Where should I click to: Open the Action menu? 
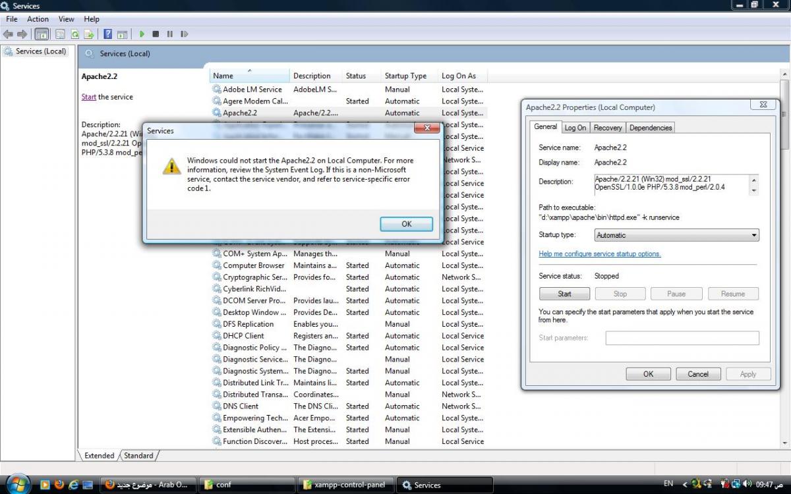(38, 19)
